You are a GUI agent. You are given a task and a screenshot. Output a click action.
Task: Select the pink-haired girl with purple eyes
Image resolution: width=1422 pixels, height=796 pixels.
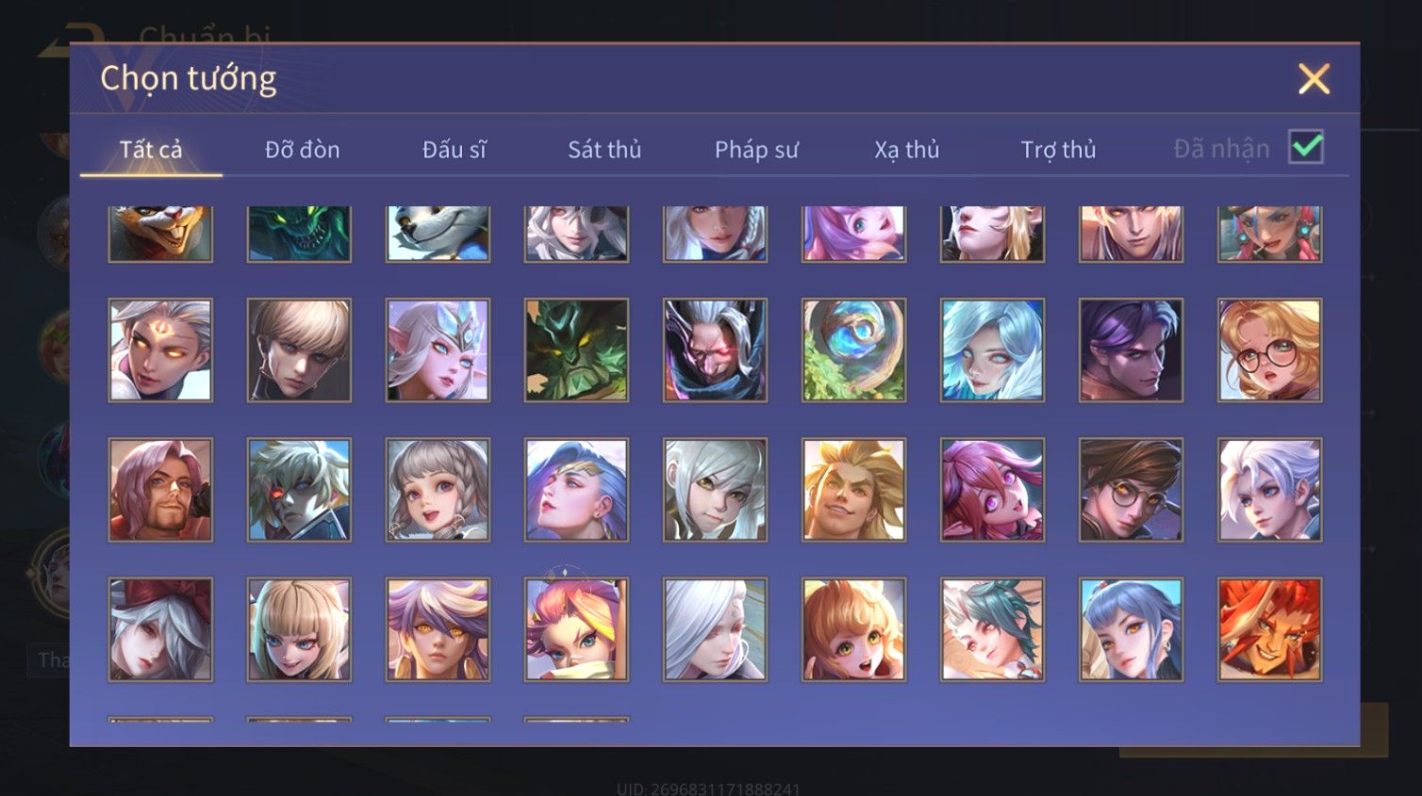coord(992,490)
